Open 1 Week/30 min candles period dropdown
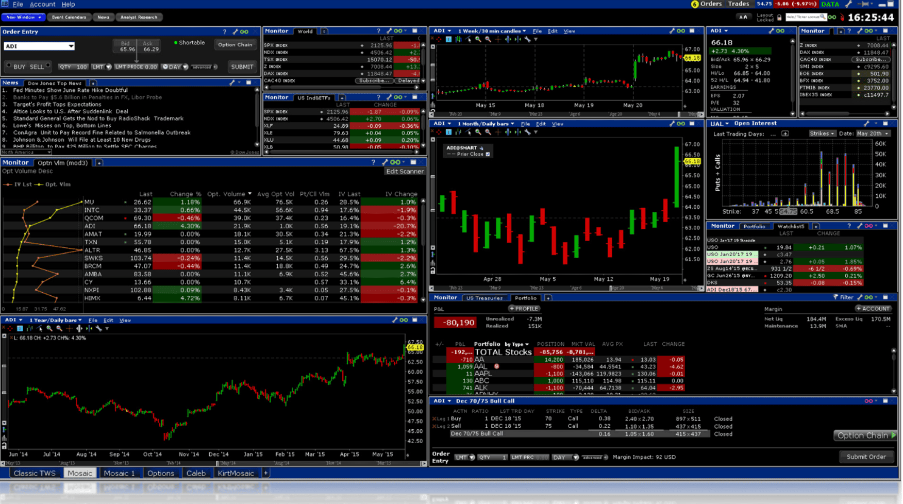 tap(492, 31)
